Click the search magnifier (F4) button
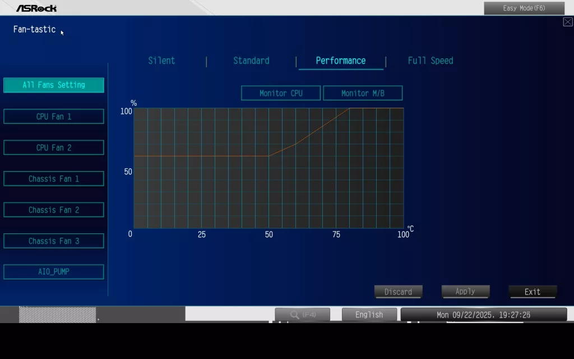The height and width of the screenshot is (359, 574). 302,315
